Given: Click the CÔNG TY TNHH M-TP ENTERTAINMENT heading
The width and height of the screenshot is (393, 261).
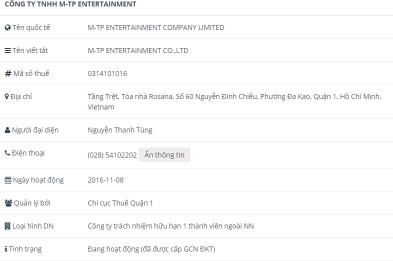Looking at the screenshot, I should tap(70, 4).
